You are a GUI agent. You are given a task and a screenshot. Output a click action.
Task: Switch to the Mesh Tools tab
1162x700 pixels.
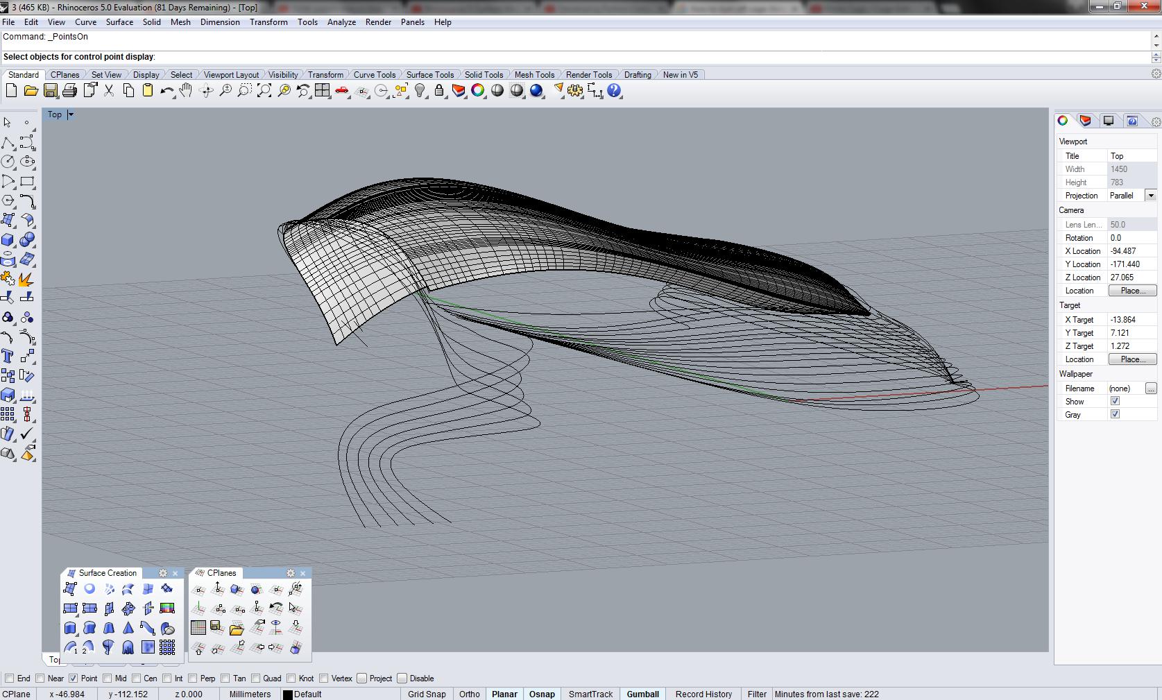click(x=534, y=75)
